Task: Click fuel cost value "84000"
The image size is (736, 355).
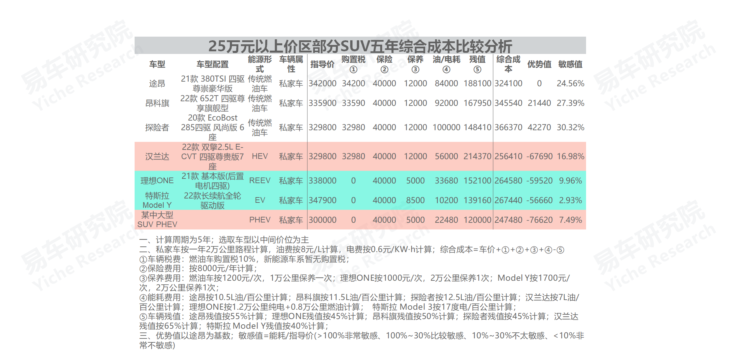Action: coord(446,84)
